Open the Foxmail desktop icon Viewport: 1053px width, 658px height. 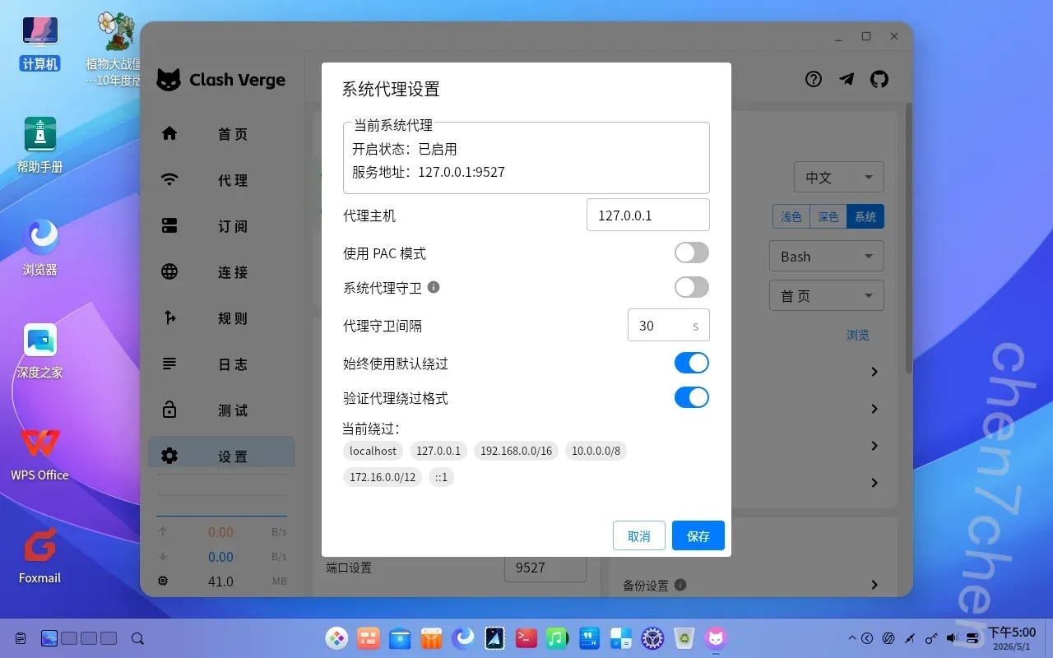tap(39, 557)
